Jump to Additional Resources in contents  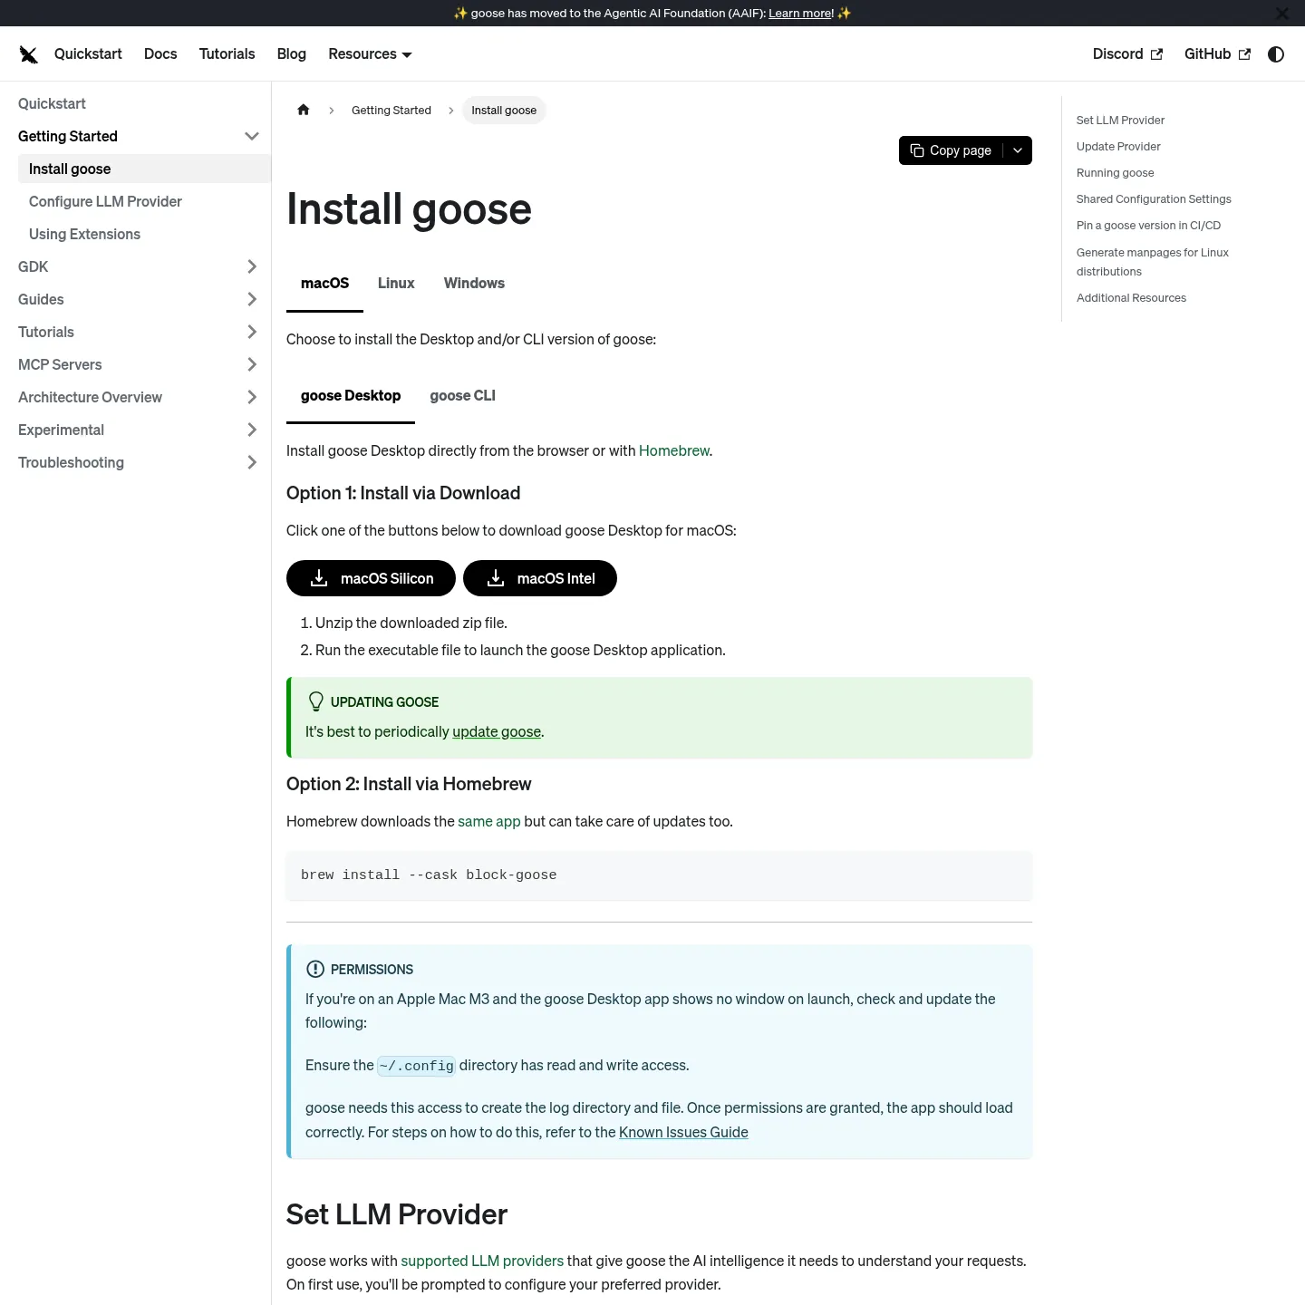coord(1131,298)
